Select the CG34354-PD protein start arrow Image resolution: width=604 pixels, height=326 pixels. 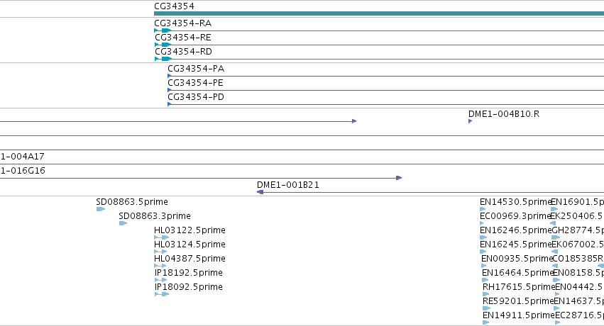coord(170,104)
